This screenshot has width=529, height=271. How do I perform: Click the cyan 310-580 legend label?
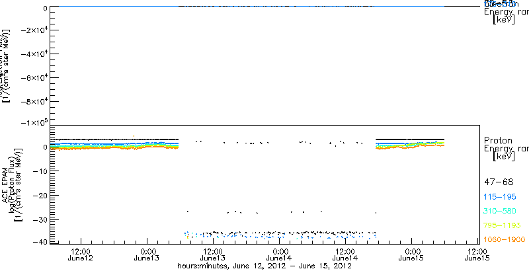[x=500, y=211]
